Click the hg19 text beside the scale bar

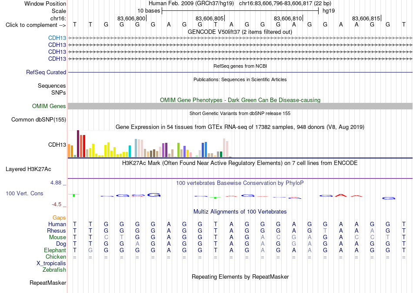329,11
